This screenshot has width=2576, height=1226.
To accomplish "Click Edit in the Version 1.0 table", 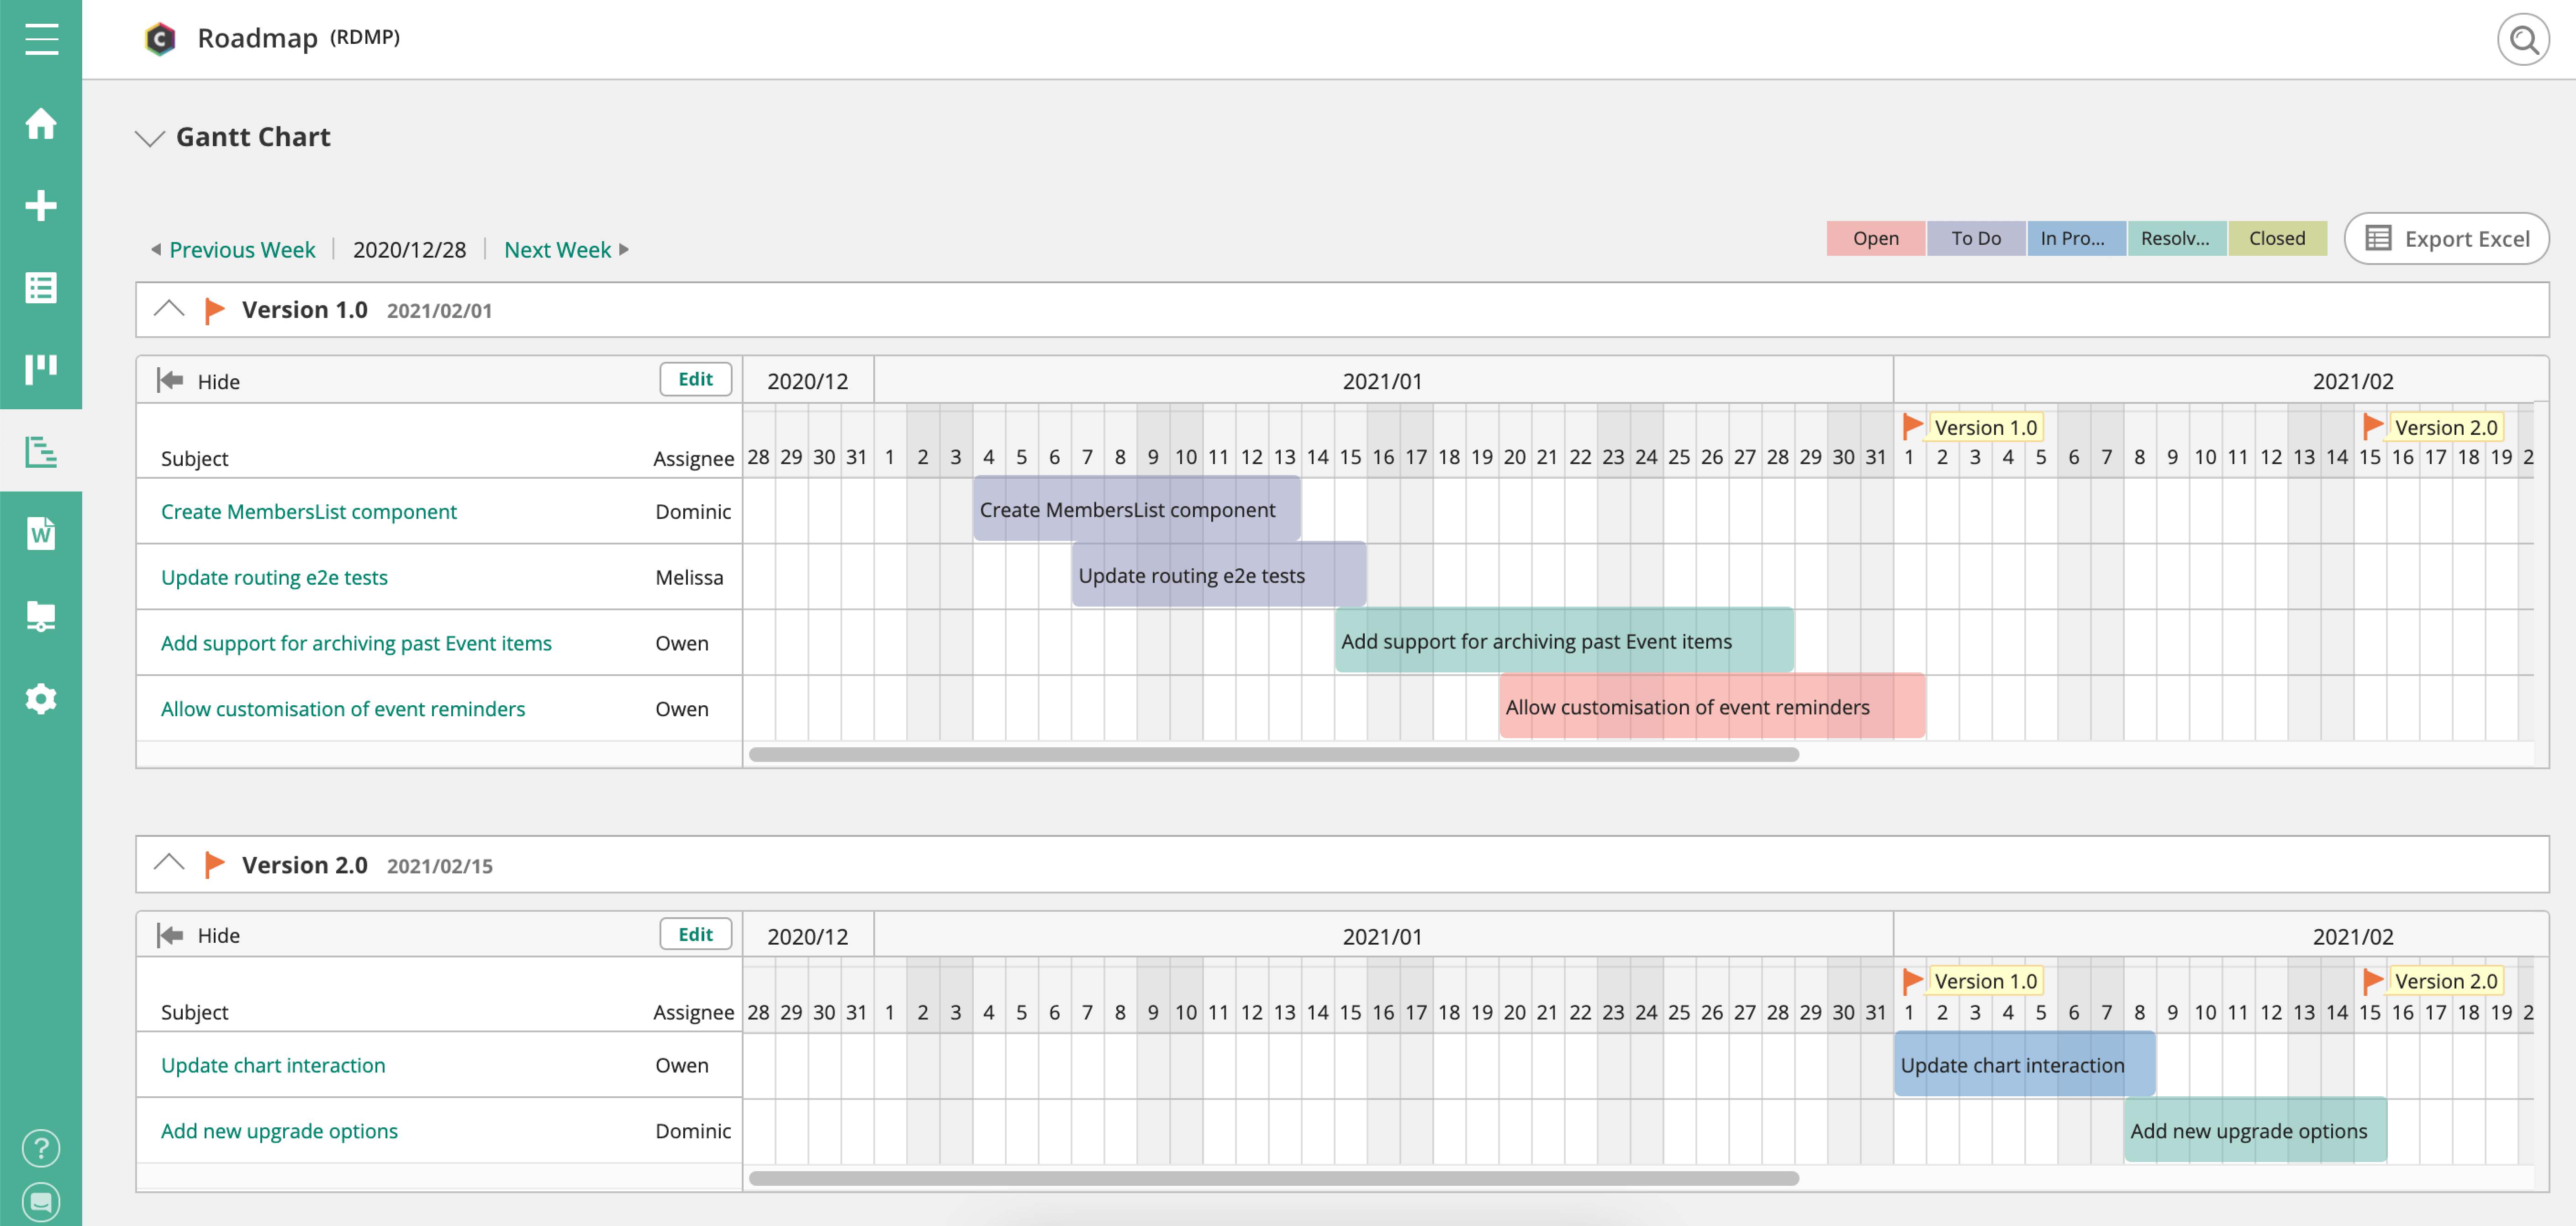I will click(695, 379).
